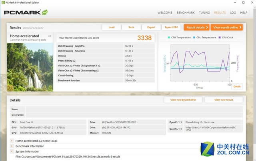Click the CPU Temperature legend swatch

click(x=169, y=38)
